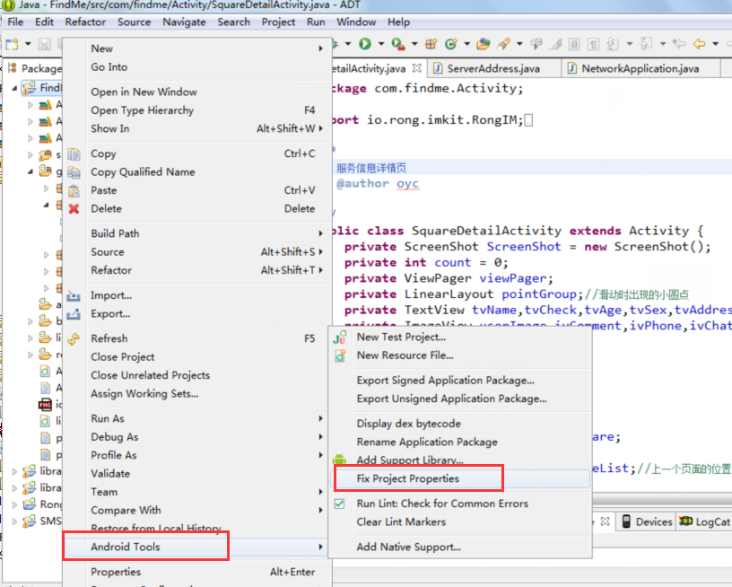Click the green Run button in toolbar
Image resolution: width=732 pixels, height=587 pixels.
(x=365, y=44)
